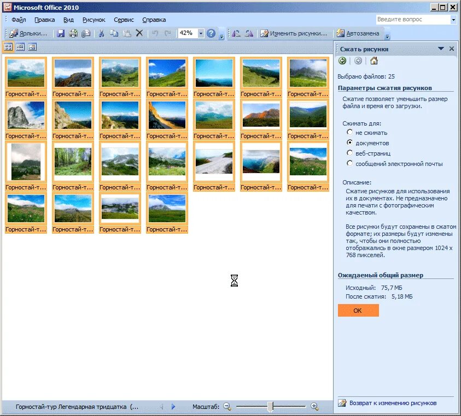
Task: Select the forest path thumbnail
Action: [x=73, y=162]
